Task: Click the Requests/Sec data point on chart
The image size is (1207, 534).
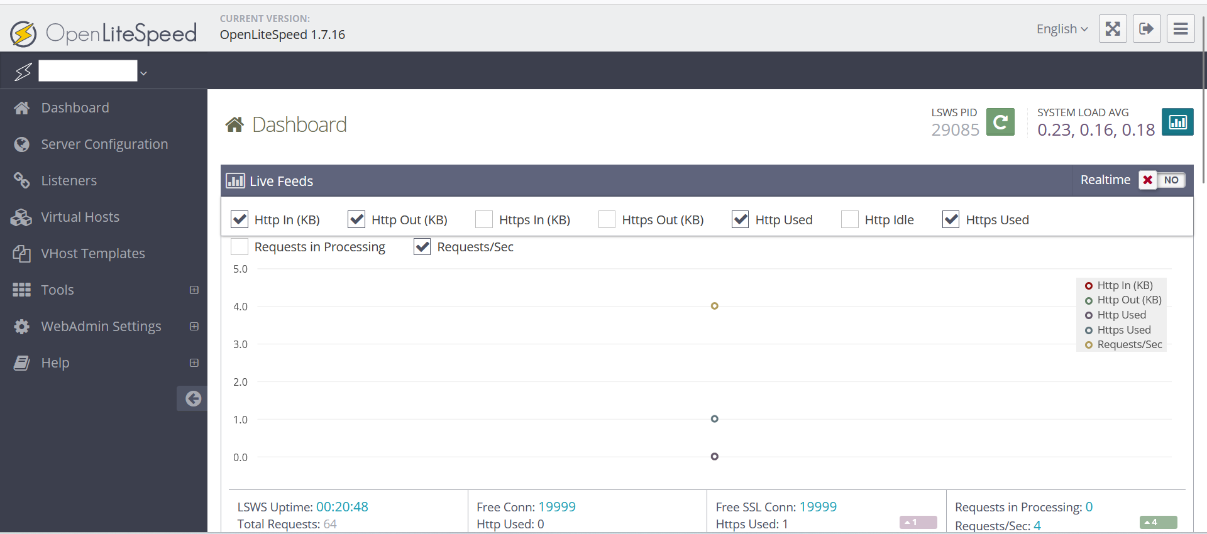Action: tap(714, 306)
